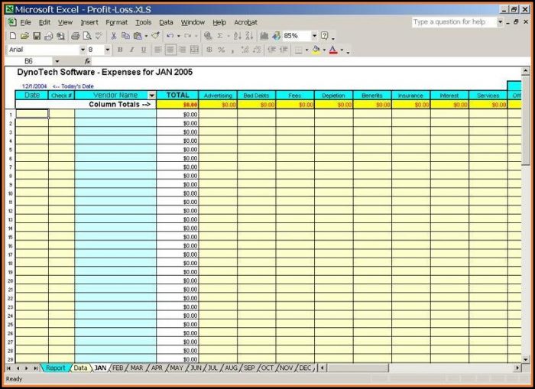Toggle Italic formatting
535x389 pixels.
(x=131, y=50)
